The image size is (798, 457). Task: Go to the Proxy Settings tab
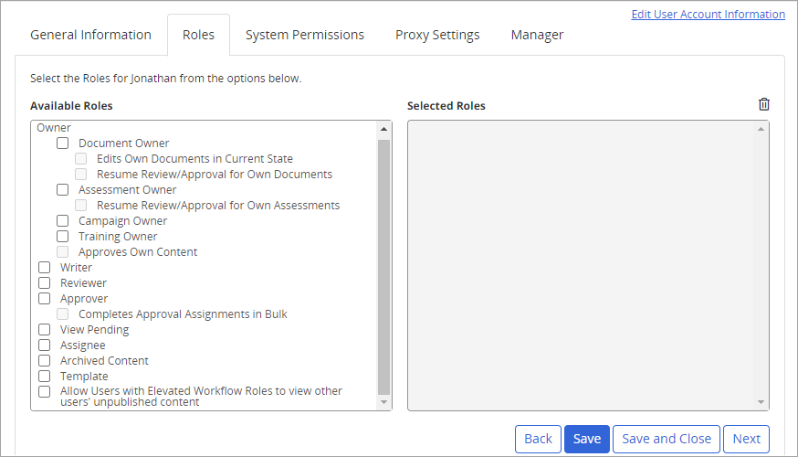click(x=437, y=35)
